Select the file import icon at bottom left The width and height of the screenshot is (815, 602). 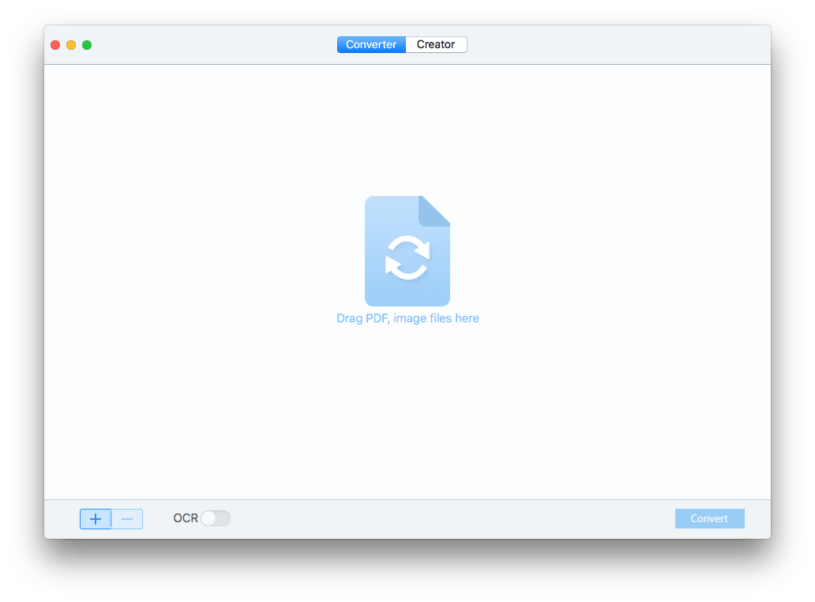point(96,519)
